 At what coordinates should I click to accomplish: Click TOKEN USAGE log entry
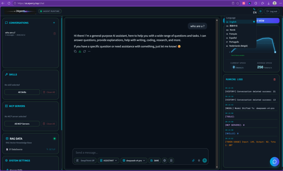(250, 144)
